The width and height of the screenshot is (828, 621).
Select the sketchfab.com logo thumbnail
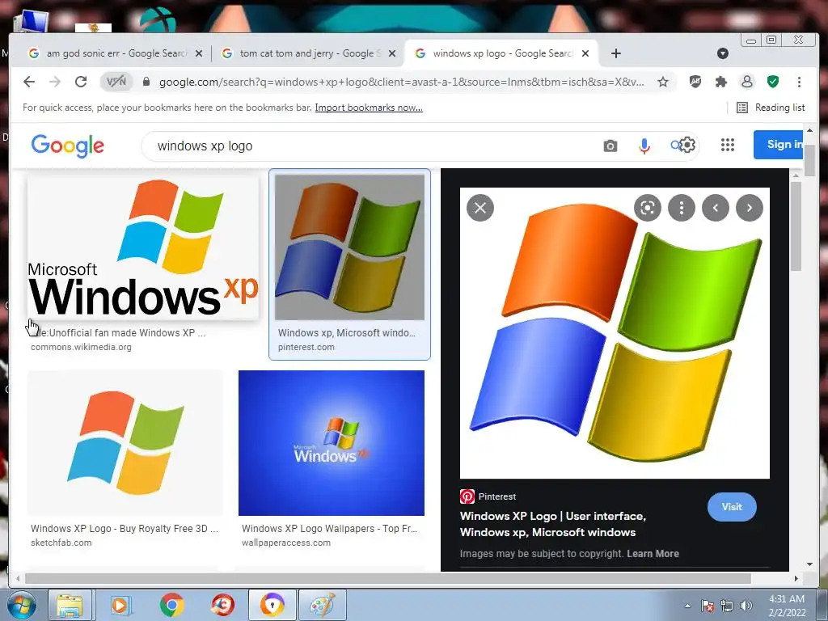point(125,443)
